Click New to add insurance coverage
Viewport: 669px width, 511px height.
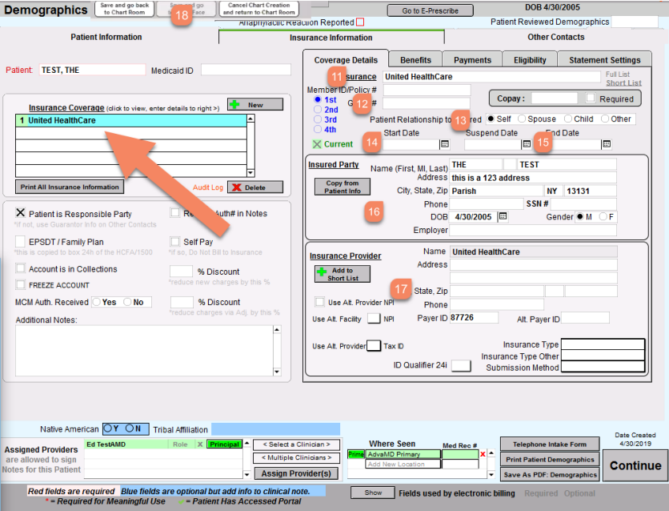tap(254, 105)
